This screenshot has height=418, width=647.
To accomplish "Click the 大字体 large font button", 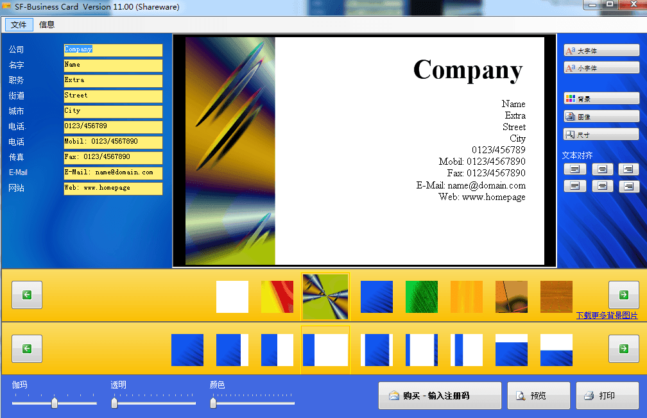I will [x=601, y=51].
